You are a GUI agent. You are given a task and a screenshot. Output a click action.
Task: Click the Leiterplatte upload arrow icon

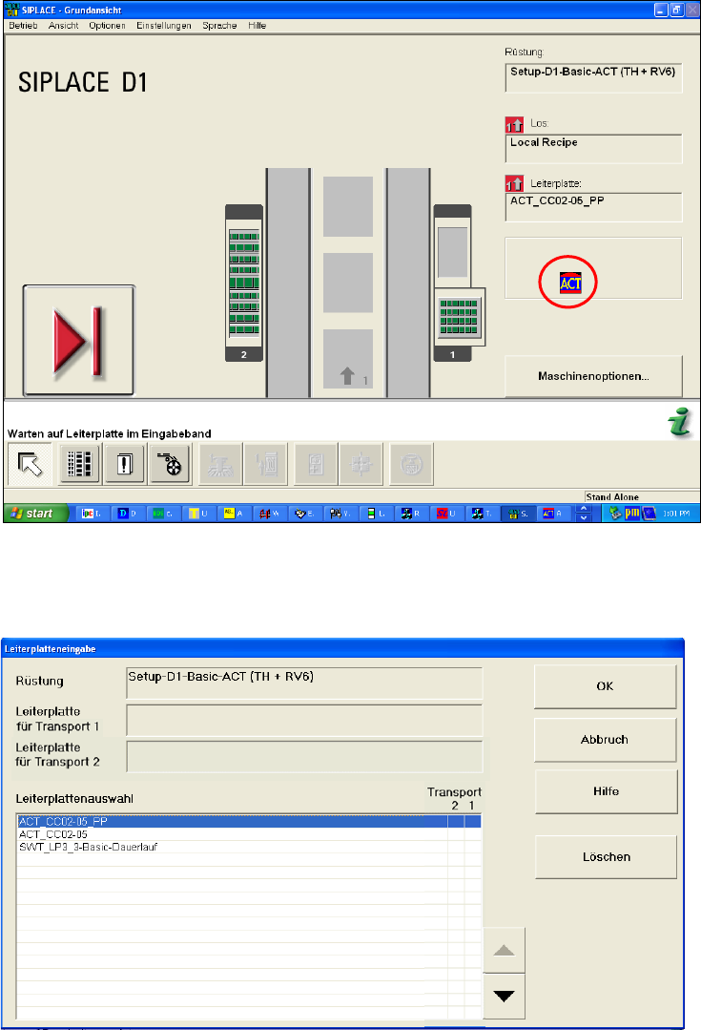514,183
